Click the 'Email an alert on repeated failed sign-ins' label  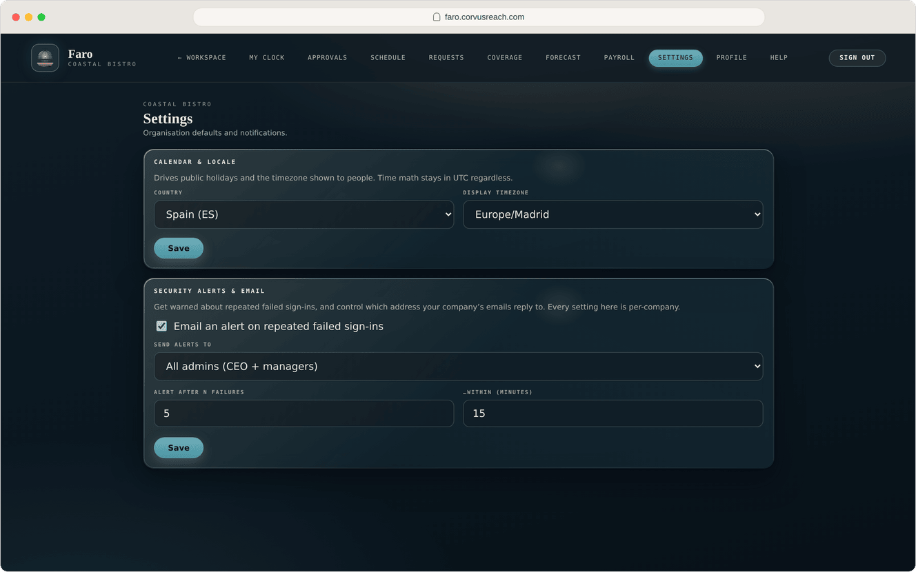pos(279,326)
